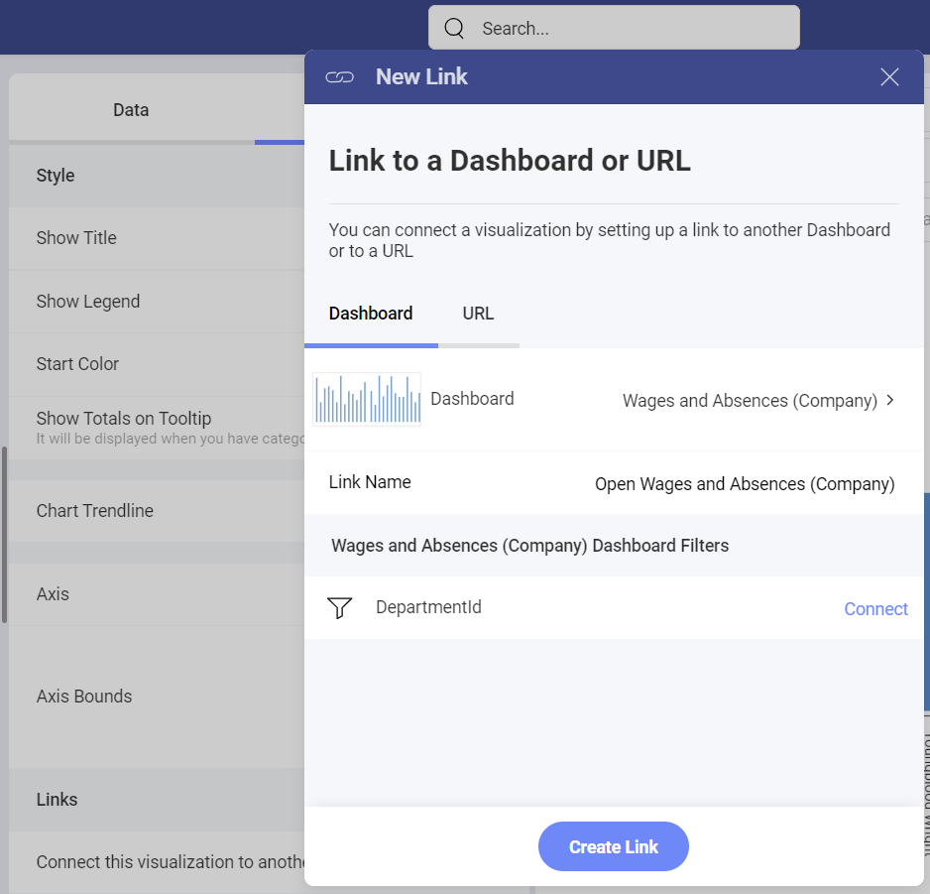Switch to the URL tab
Image resolution: width=930 pixels, height=894 pixels.
(478, 314)
